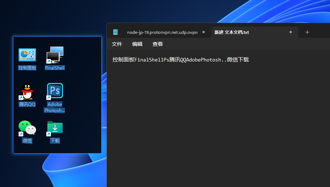Image resolution: width=330 pixels, height=187 pixels.
Task: Click in the Notepad text line starting 控制面板FinalShell
Action: pos(181,60)
